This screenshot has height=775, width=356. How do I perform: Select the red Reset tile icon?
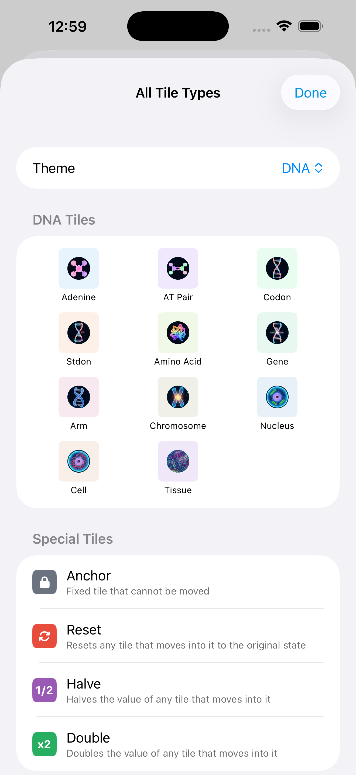coord(44,636)
